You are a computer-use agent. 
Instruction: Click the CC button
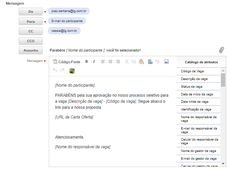coord(31,31)
